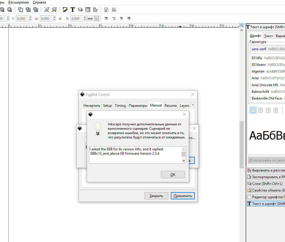Click the zoom-to-drawing toolbar icon
The height and width of the screenshot is (242, 285).
tap(2, 10)
